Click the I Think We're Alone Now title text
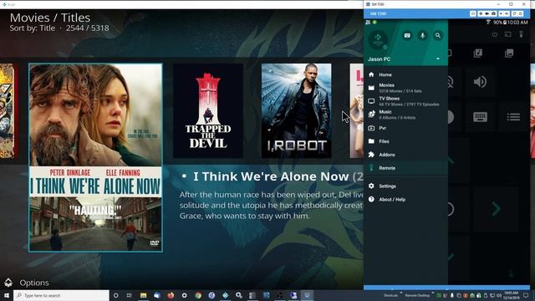The image size is (535, 301). 271,176
